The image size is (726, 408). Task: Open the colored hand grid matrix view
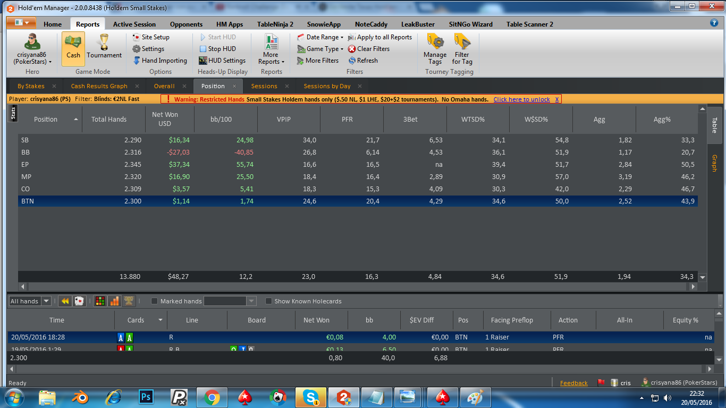[x=100, y=301]
